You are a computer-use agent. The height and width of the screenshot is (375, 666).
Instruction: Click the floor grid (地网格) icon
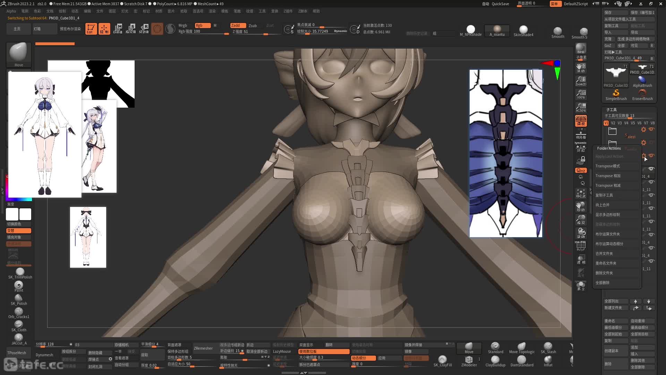point(581,134)
